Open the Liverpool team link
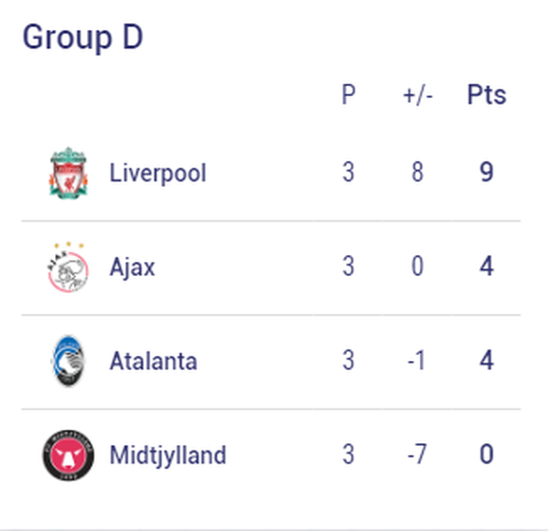548x531 pixels. coord(158,173)
